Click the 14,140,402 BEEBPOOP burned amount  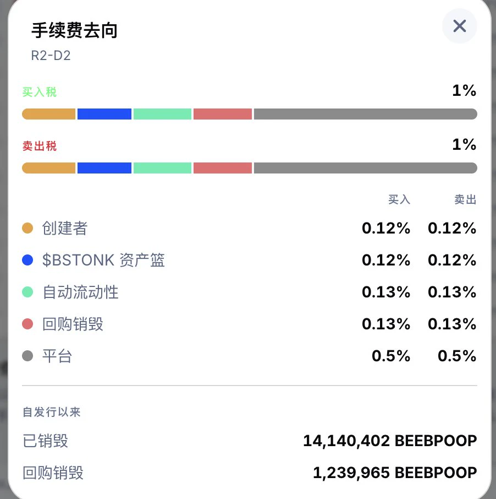390,441
